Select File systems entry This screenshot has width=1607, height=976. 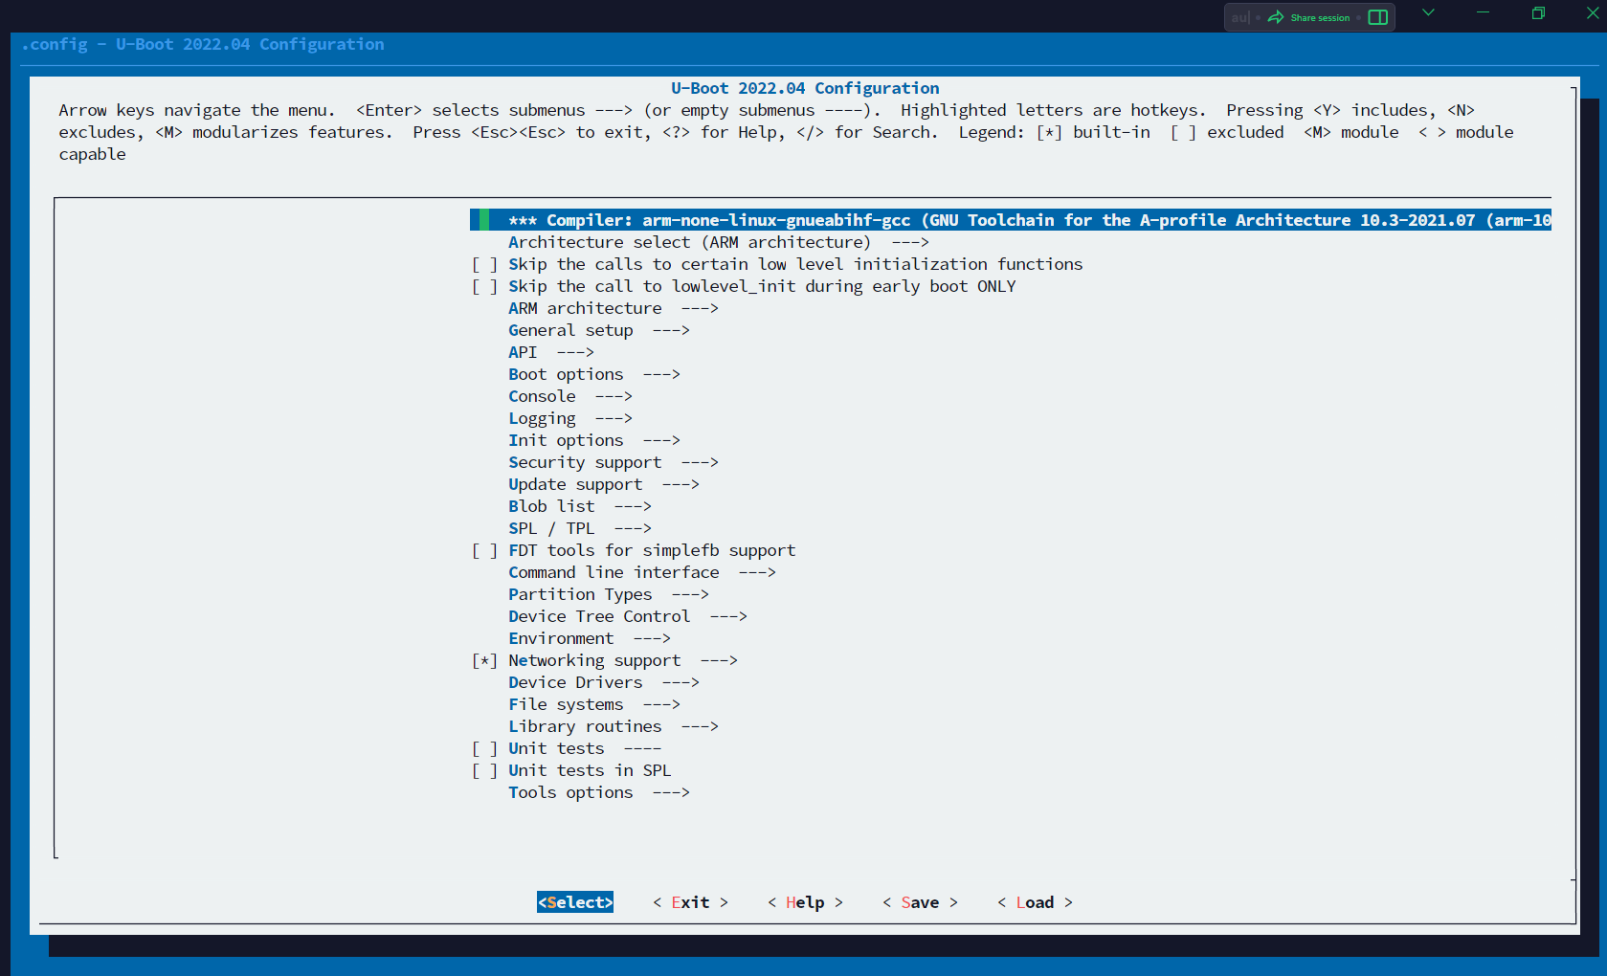click(x=593, y=705)
